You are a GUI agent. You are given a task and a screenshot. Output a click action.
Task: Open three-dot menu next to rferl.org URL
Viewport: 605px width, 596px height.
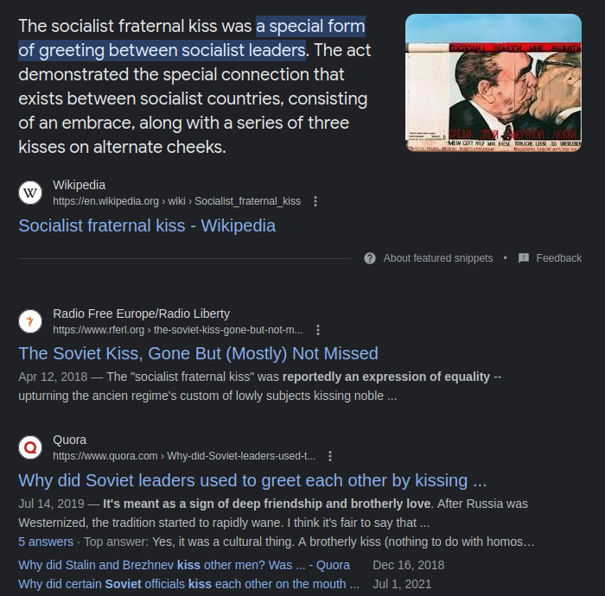tap(318, 330)
